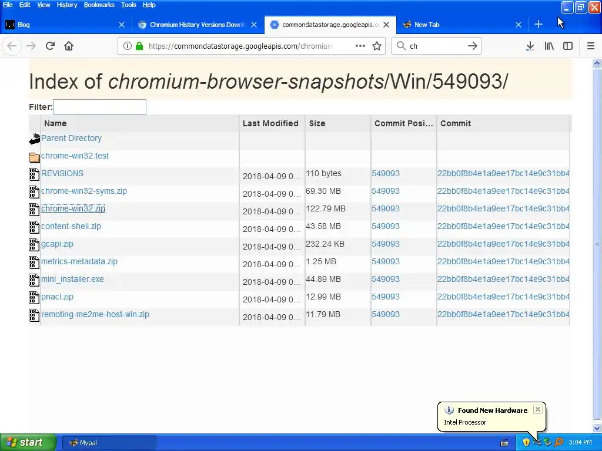Screen dimensions: 602x451
Task: Click the keyboard icon in the taskbar
Action: click(504, 443)
